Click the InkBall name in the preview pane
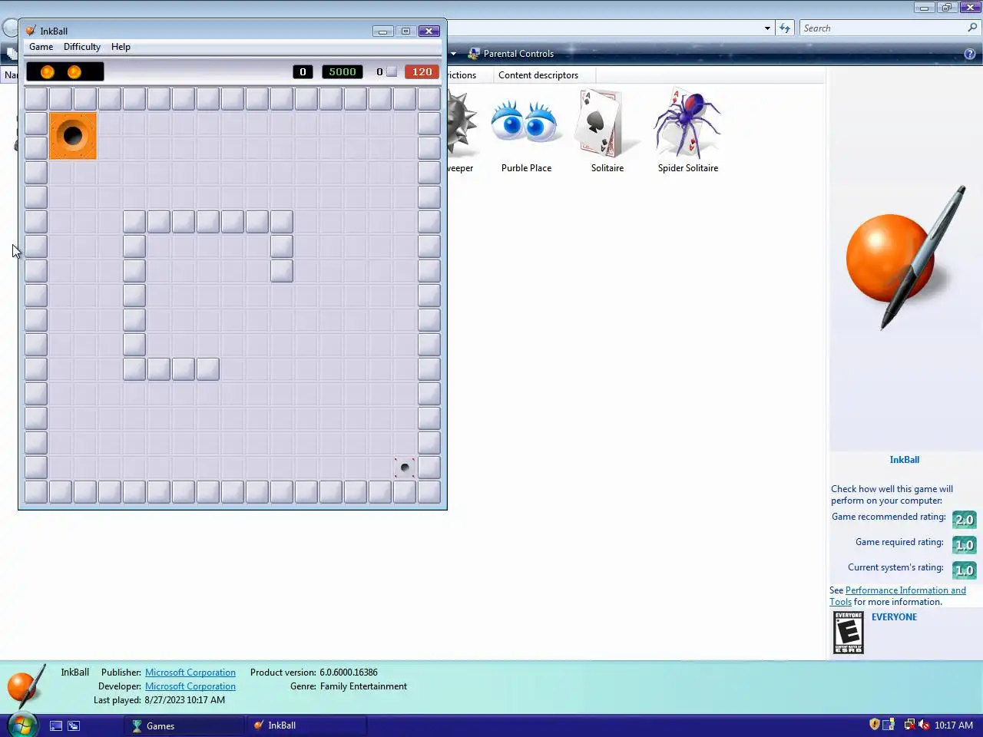The height and width of the screenshot is (737, 983). tap(904, 460)
